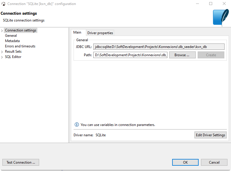Close the configuration dialog window
The height and width of the screenshot is (171, 231).
(224, 4)
